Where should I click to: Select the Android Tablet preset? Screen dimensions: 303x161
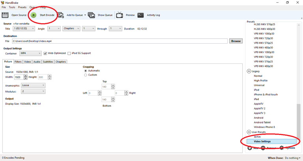pyautogui.click(x=262, y=122)
